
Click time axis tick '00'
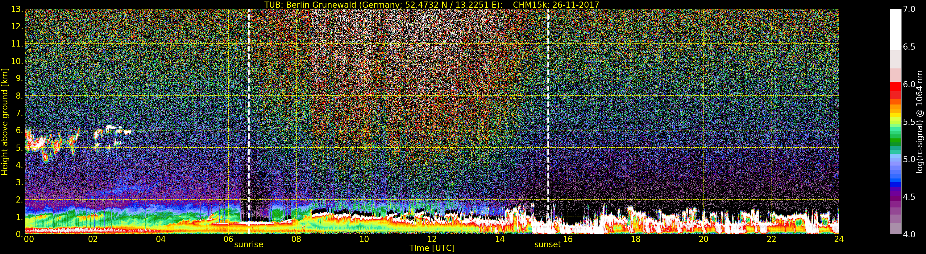coord(29,239)
